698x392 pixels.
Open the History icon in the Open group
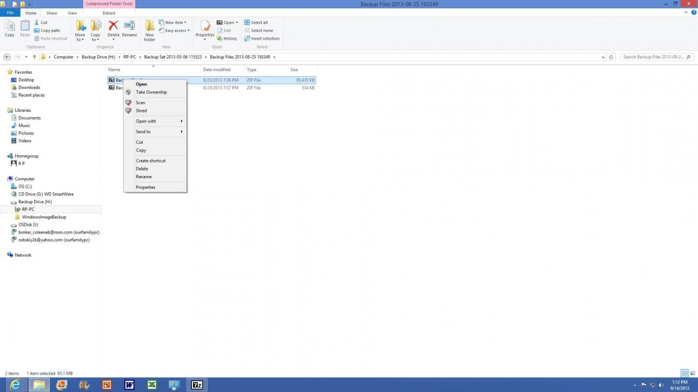[x=228, y=38]
